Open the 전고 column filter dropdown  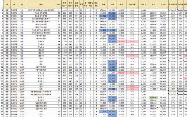tap(157, 8)
